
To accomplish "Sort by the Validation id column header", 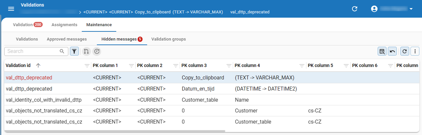I will (x=18, y=65).
